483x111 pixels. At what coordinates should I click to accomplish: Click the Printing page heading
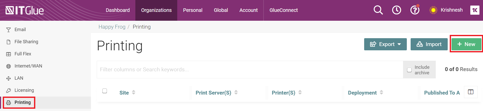click(120, 46)
